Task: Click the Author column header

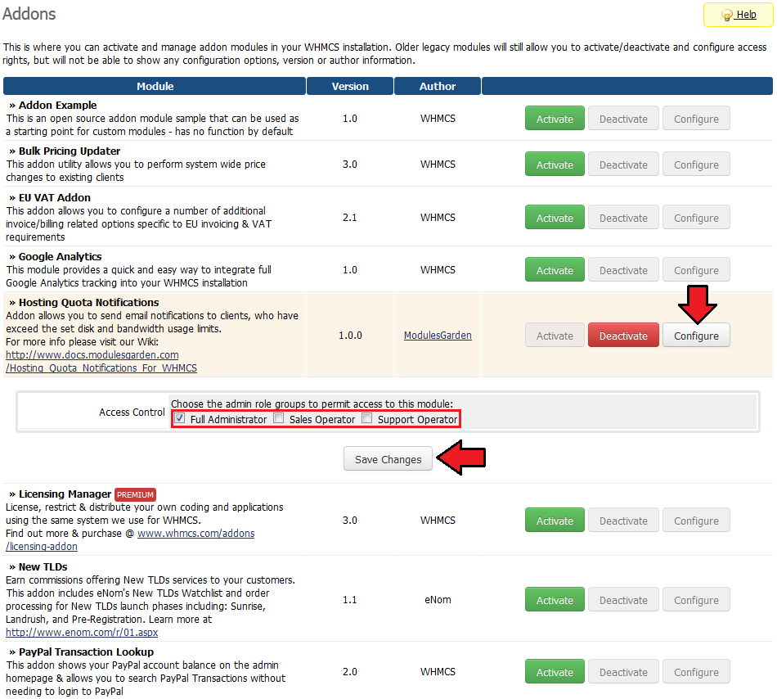Action: click(438, 86)
